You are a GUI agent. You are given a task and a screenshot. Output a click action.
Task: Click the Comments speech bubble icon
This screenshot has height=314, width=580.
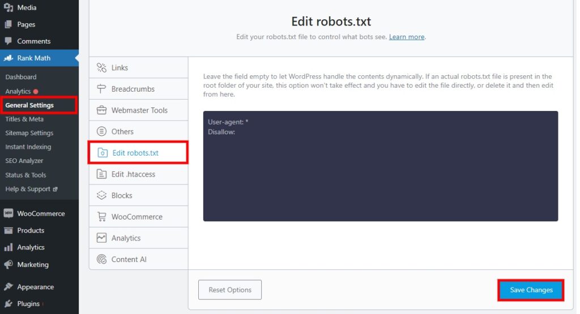(8, 41)
